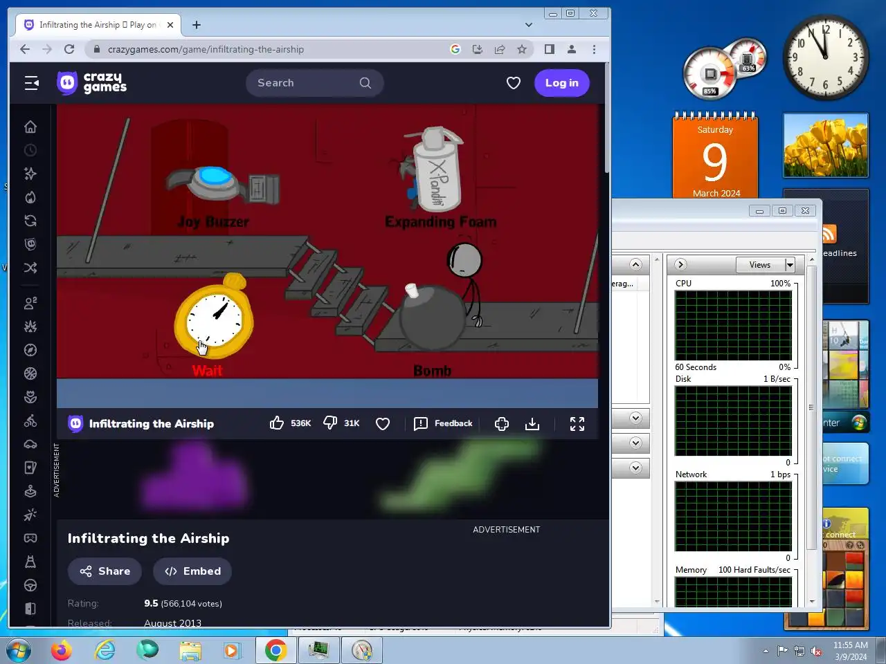Open File Explorer from the taskbar
This screenshot has width=886, height=664.
tap(190, 651)
